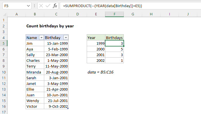Open the Name Box dropdown arrow
Image resolution: width=201 pixels, height=114 pixels.
(x=28, y=6)
